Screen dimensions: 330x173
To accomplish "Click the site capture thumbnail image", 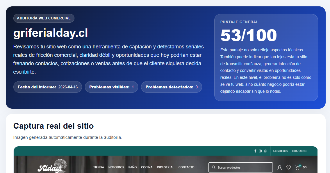I will point(165,160).
